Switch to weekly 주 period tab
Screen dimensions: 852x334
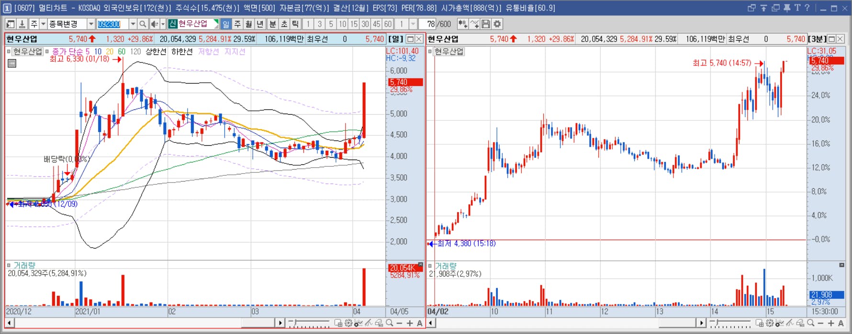coord(237,24)
